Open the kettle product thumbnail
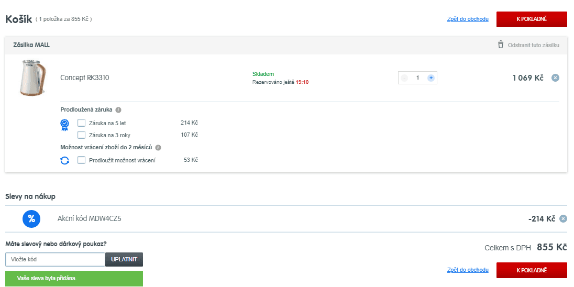This screenshot has height=287, width=574. tap(33, 78)
